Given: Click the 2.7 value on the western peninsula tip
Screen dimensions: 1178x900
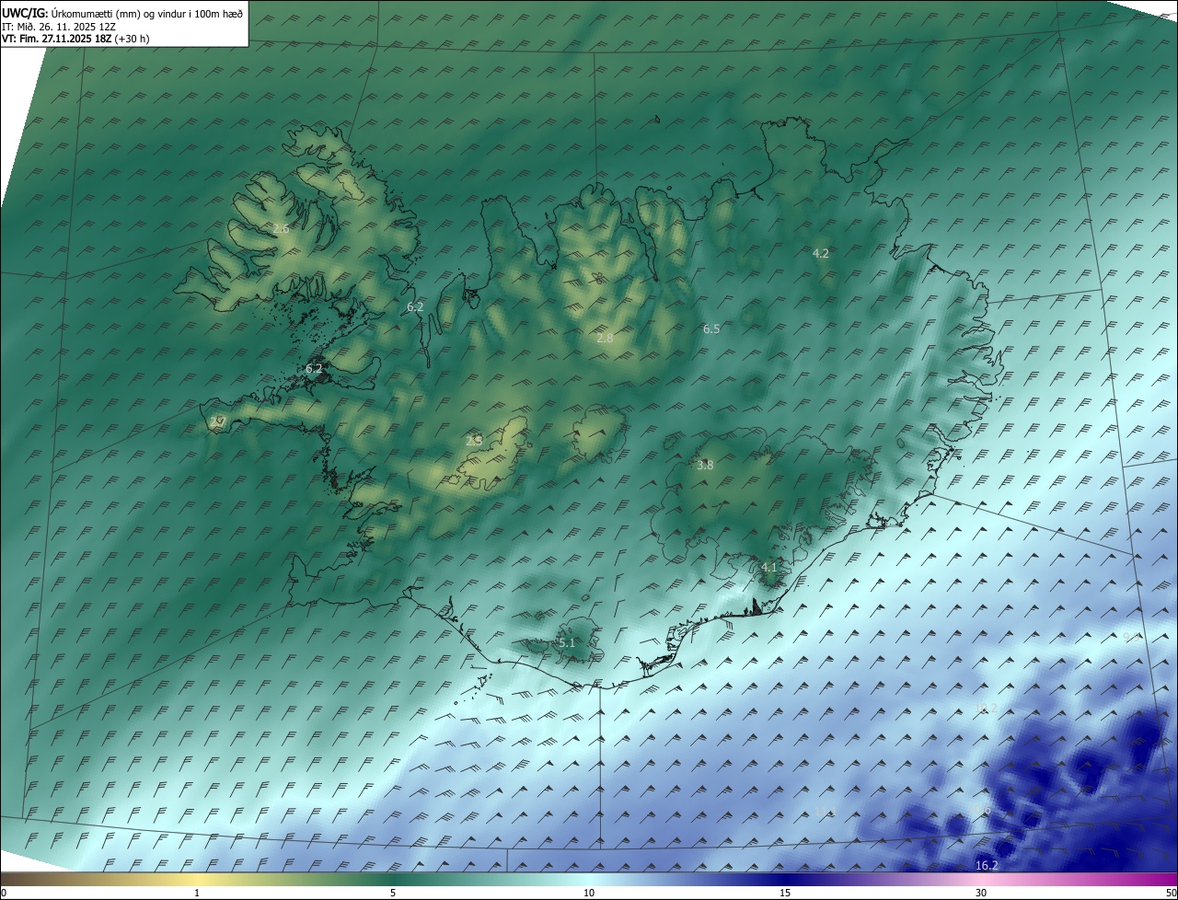Looking at the screenshot, I should pos(217,422).
